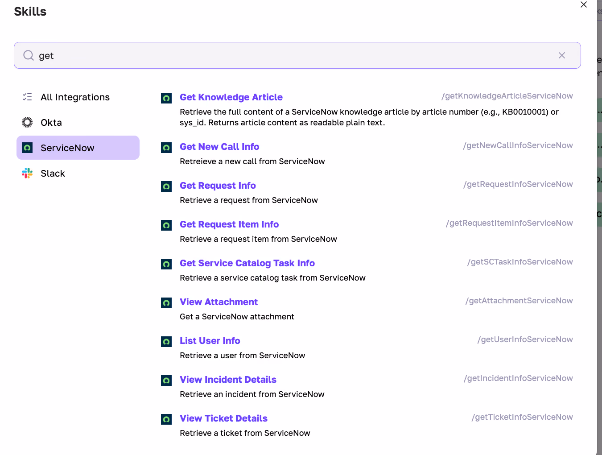Image resolution: width=602 pixels, height=455 pixels.
Task: Click the /getNewCallInfoServiceNow command text
Action: point(518,145)
